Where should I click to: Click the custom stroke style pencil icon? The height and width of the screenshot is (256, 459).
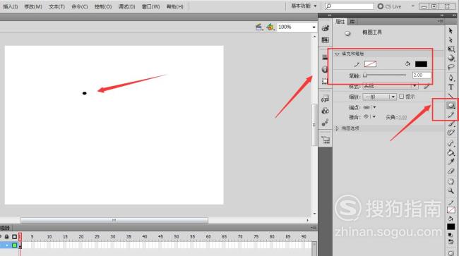tap(427, 86)
